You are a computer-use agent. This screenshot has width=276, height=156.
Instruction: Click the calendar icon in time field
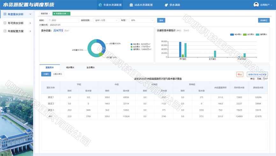50,20
